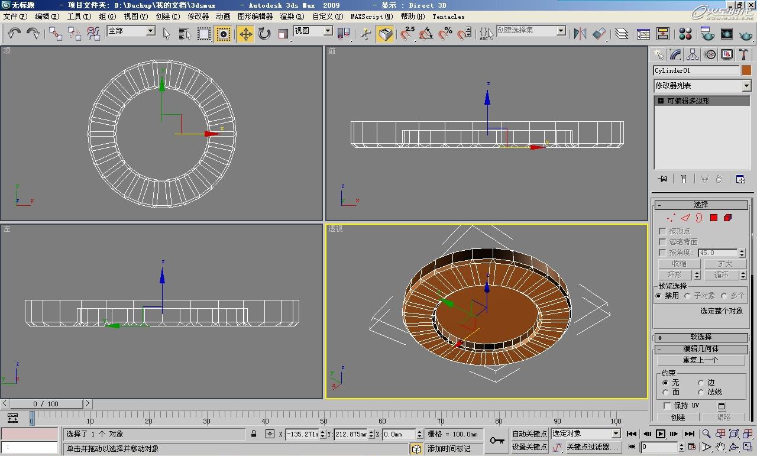
Task: Open the Material Editor spheres icon
Action: point(685,34)
